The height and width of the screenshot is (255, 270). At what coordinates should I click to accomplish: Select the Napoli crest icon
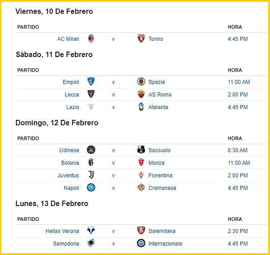[x=91, y=188]
